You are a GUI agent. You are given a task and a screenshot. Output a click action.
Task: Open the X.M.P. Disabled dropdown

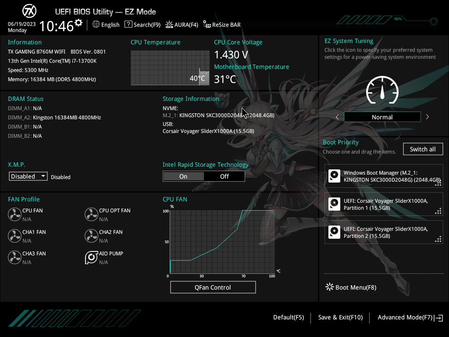(29, 176)
